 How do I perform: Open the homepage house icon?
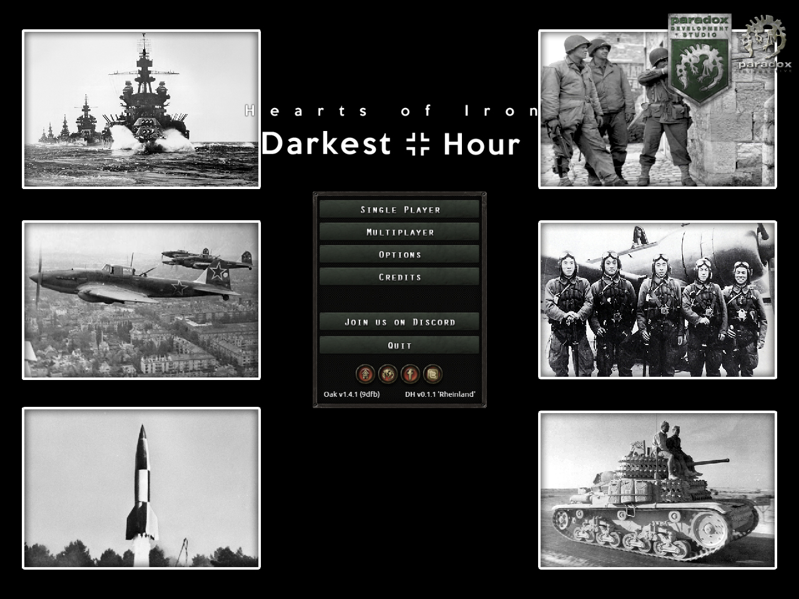(x=366, y=374)
